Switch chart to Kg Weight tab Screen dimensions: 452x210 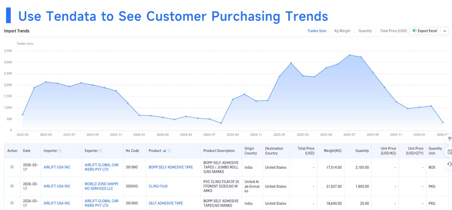342,31
